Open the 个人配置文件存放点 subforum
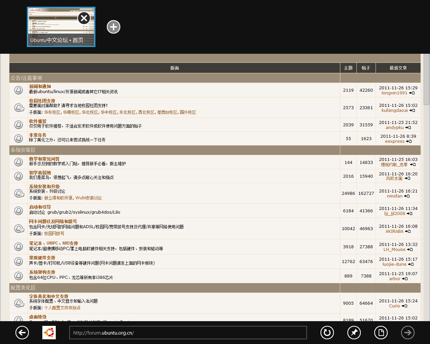The height and width of the screenshot is (344, 430). [x=62, y=308]
